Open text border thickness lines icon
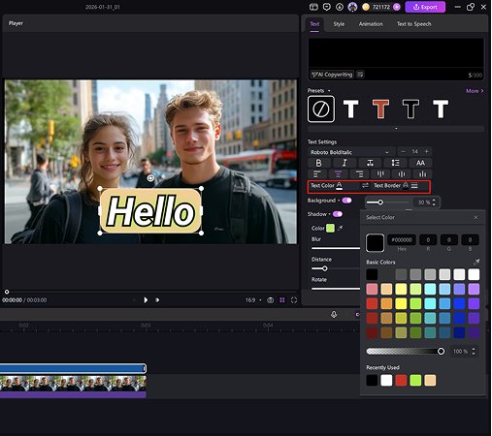This screenshot has height=436, width=492. point(414,186)
